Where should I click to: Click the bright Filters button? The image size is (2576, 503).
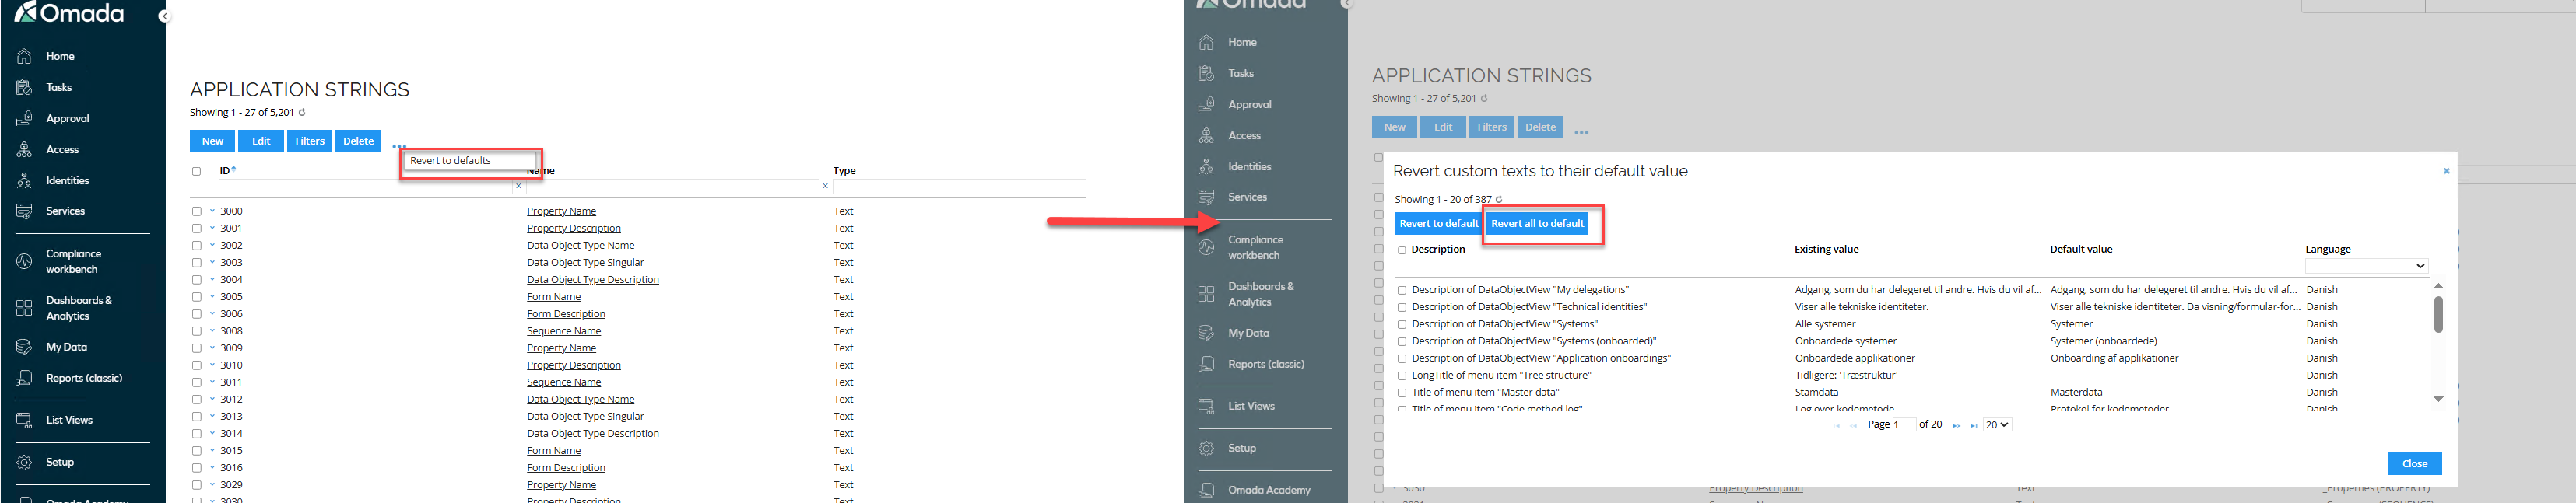(310, 141)
